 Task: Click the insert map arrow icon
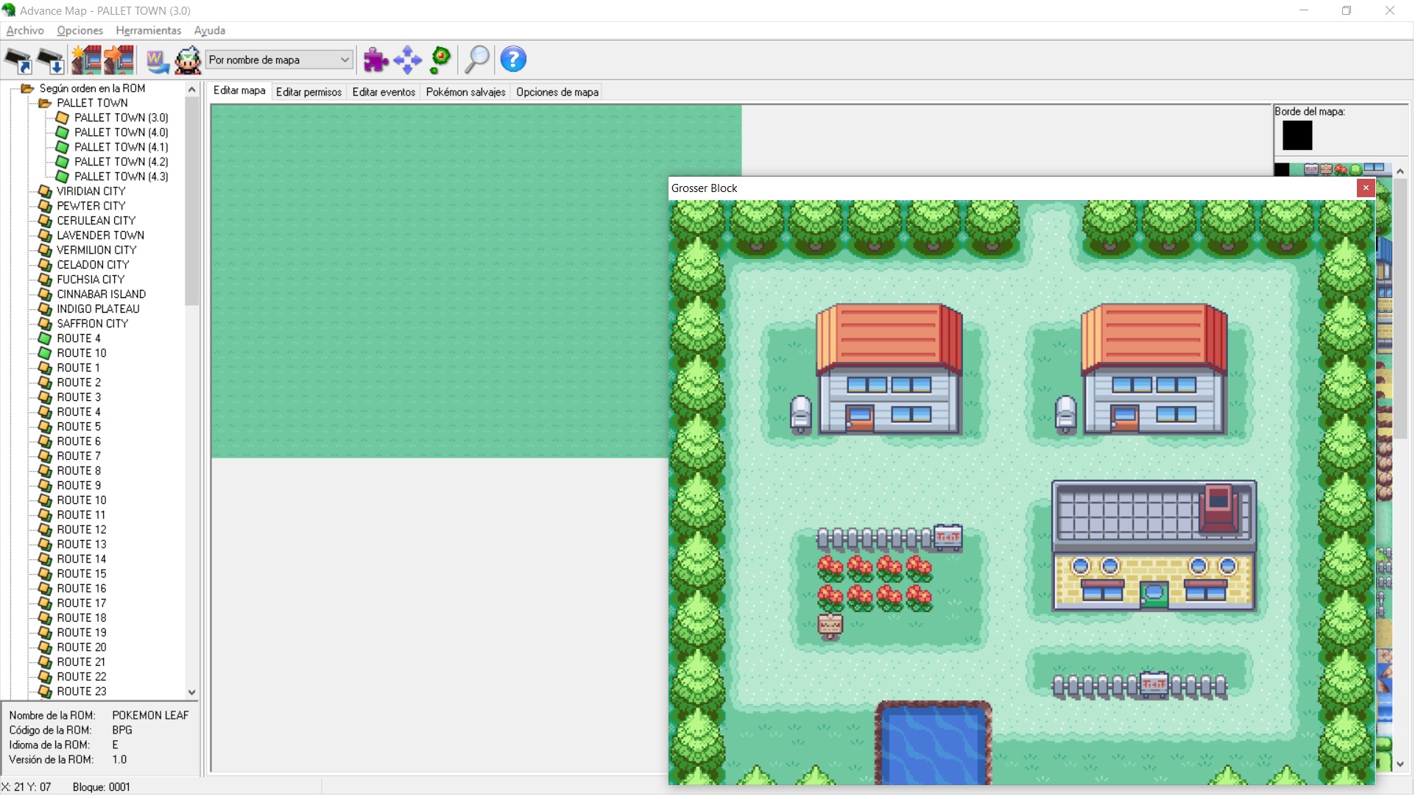pos(119,60)
